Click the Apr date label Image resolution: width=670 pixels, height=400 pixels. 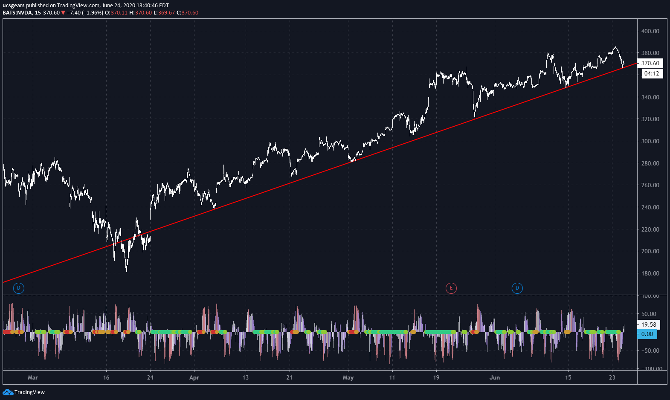point(194,377)
